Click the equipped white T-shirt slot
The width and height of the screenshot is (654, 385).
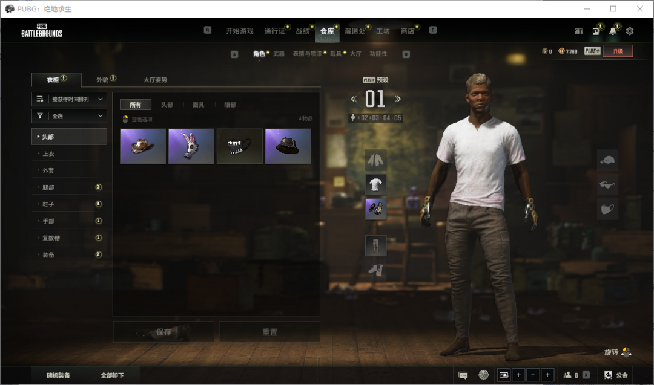tap(375, 184)
